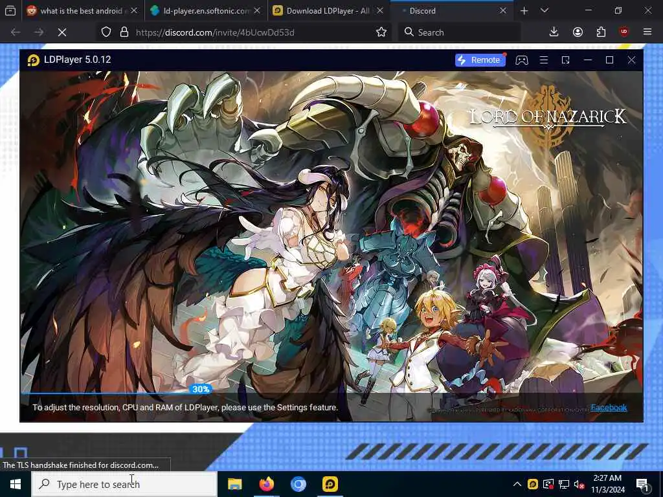Image resolution: width=663 pixels, height=497 pixels.
Task: Open the Firefox application menu
Action: click(x=647, y=32)
